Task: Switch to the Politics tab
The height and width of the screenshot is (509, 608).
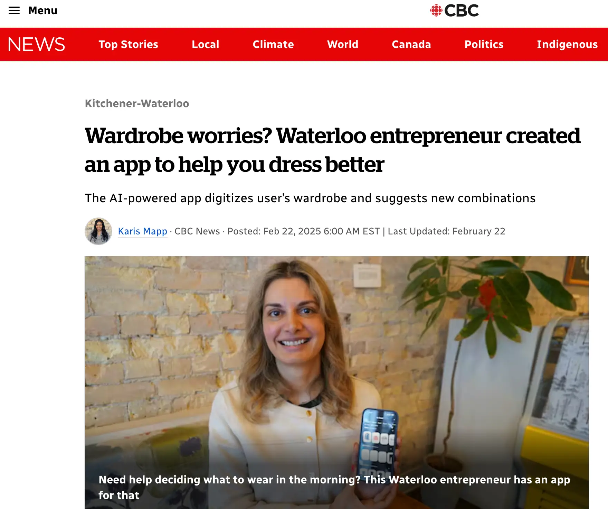Action: [484, 45]
